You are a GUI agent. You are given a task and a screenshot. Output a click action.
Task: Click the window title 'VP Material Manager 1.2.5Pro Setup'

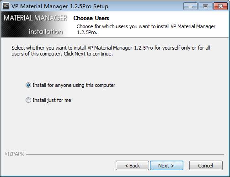tap(60, 6)
